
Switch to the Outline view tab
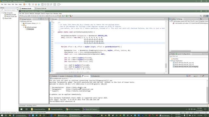172,19
